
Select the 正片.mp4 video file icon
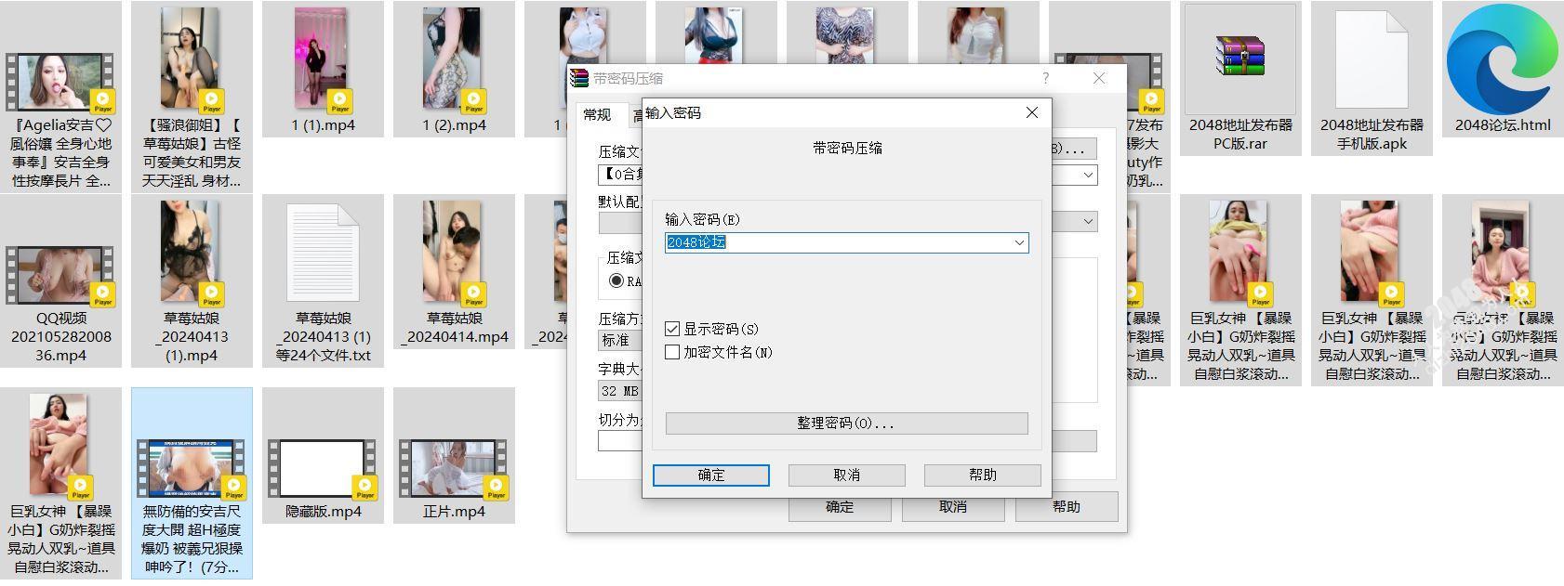[x=454, y=469]
